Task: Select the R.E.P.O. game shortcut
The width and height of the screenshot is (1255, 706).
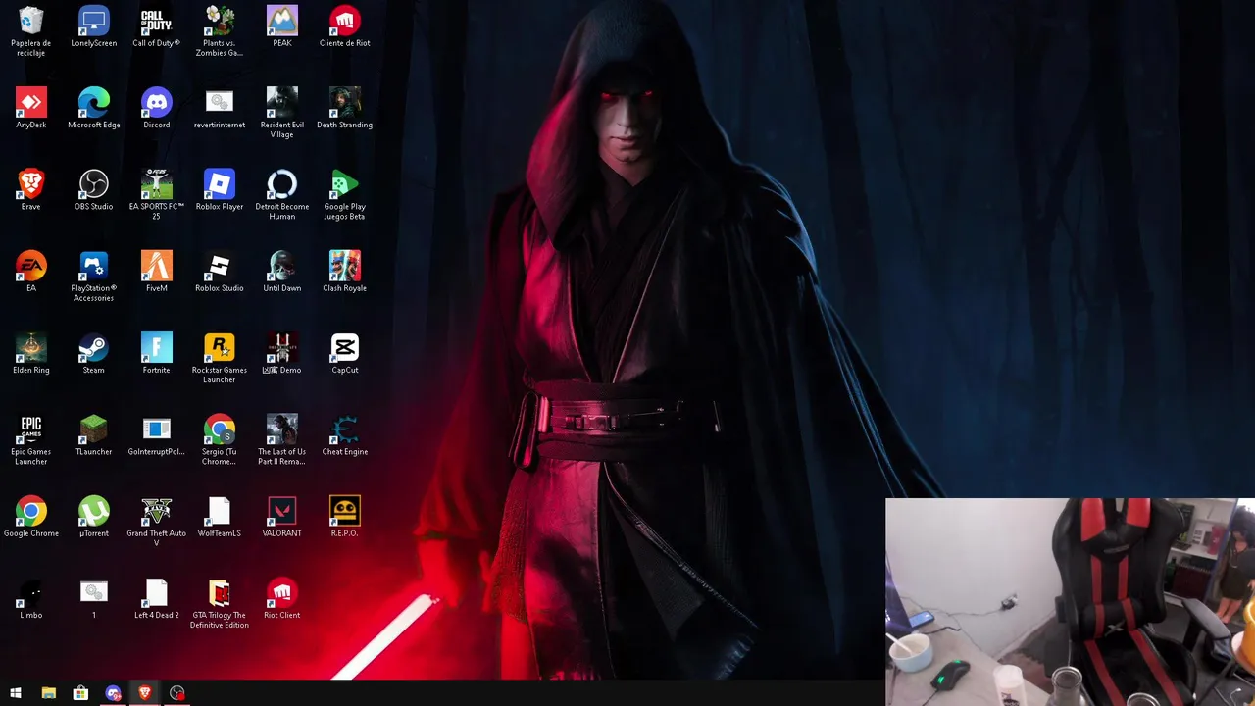Action: 344,511
